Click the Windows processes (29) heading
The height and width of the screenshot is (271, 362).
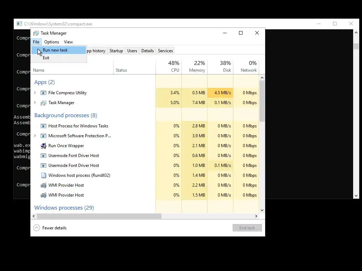click(x=64, y=207)
